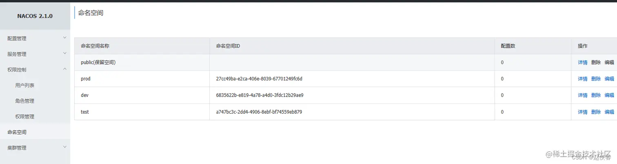This screenshot has height=164, width=617.
Task: Click the config count 0 in public row
Action: point(502,63)
